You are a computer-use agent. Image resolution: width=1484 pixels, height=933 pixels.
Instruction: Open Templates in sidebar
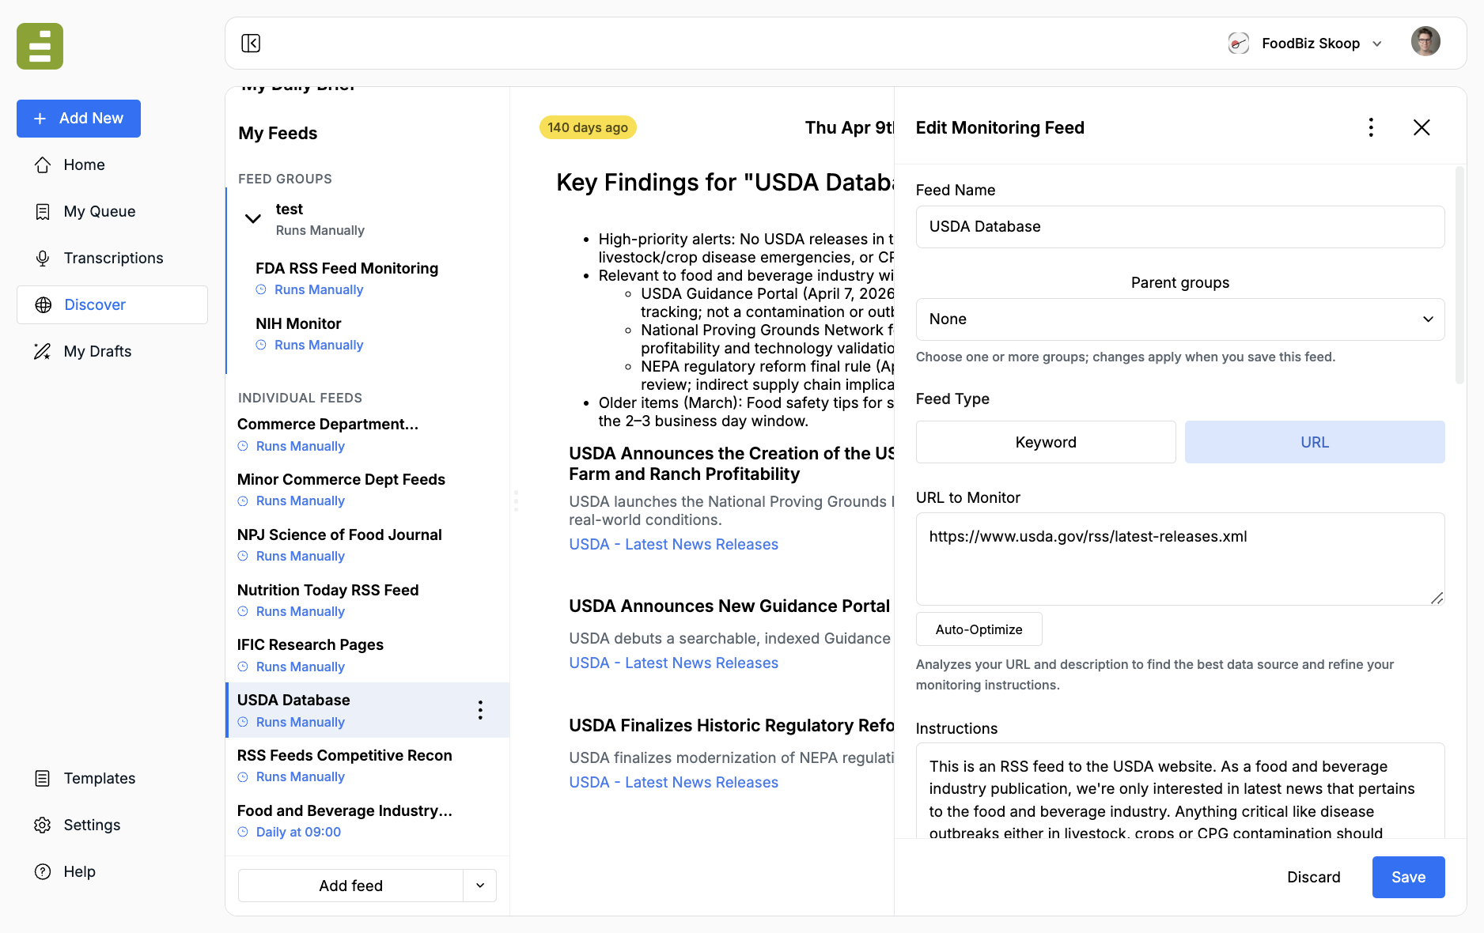click(x=100, y=778)
